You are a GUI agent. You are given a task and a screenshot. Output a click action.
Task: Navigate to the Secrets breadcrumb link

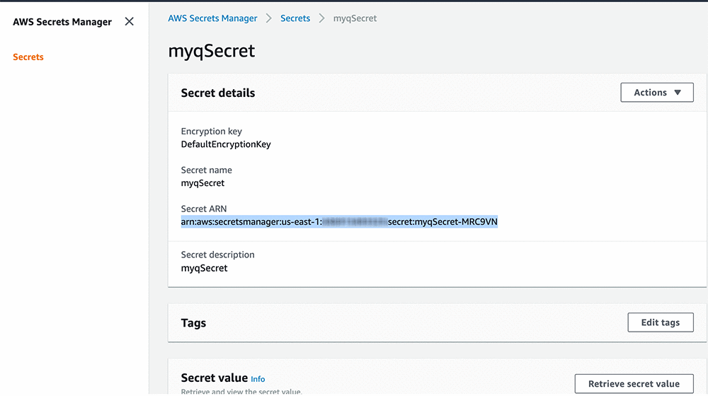pyautogui.click(x=295, y=18)
